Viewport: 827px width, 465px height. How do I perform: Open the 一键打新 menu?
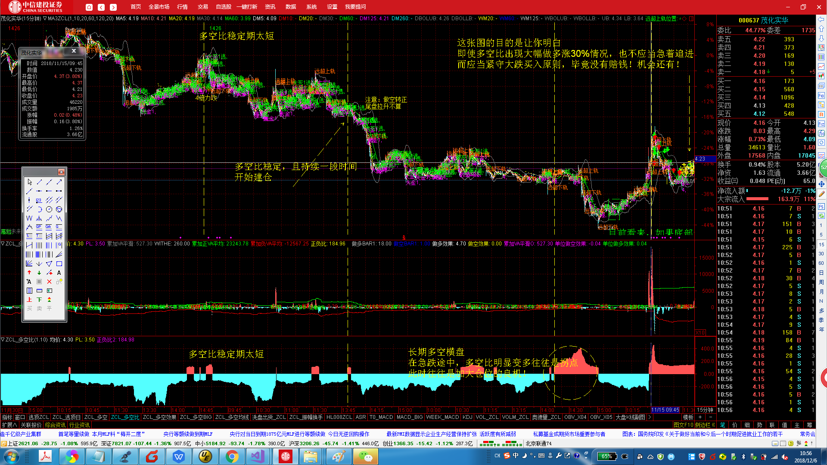[247, 7]
